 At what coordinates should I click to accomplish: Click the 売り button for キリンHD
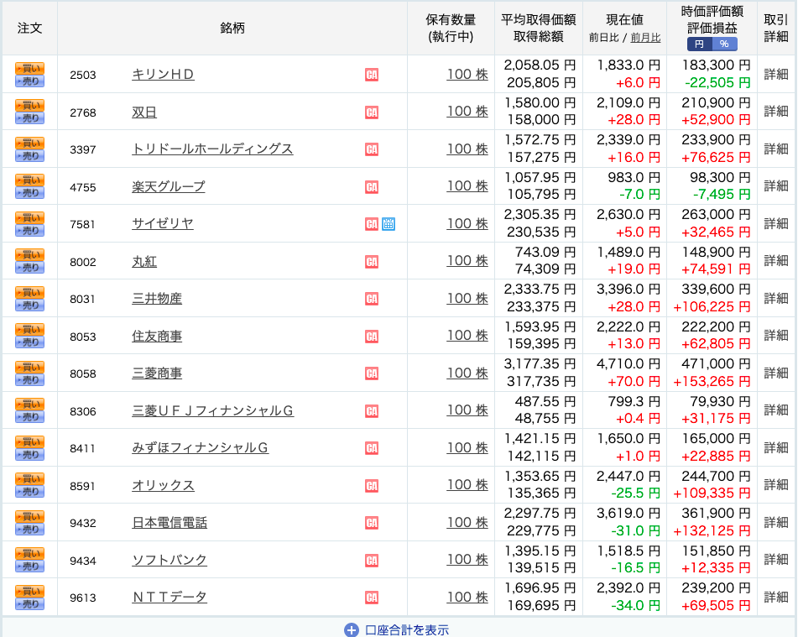tap(29, 81)
